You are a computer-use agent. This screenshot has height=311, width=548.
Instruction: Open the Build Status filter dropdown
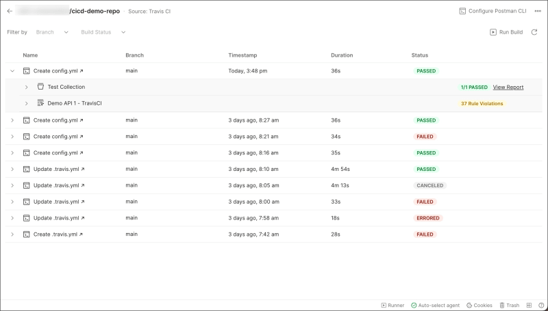[103, 32]
